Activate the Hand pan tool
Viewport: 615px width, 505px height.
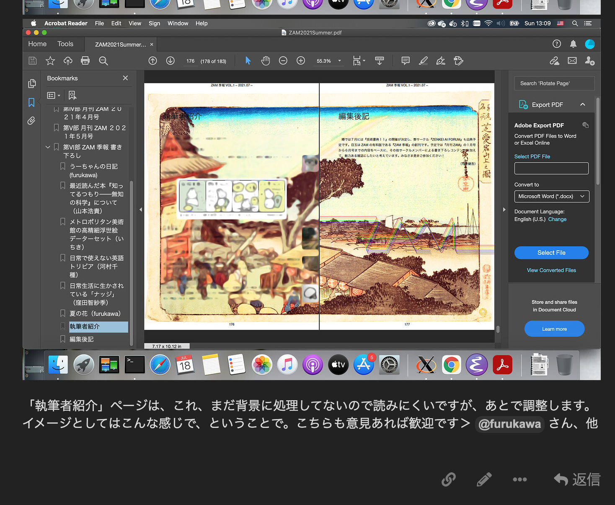[x=266, y=61]
